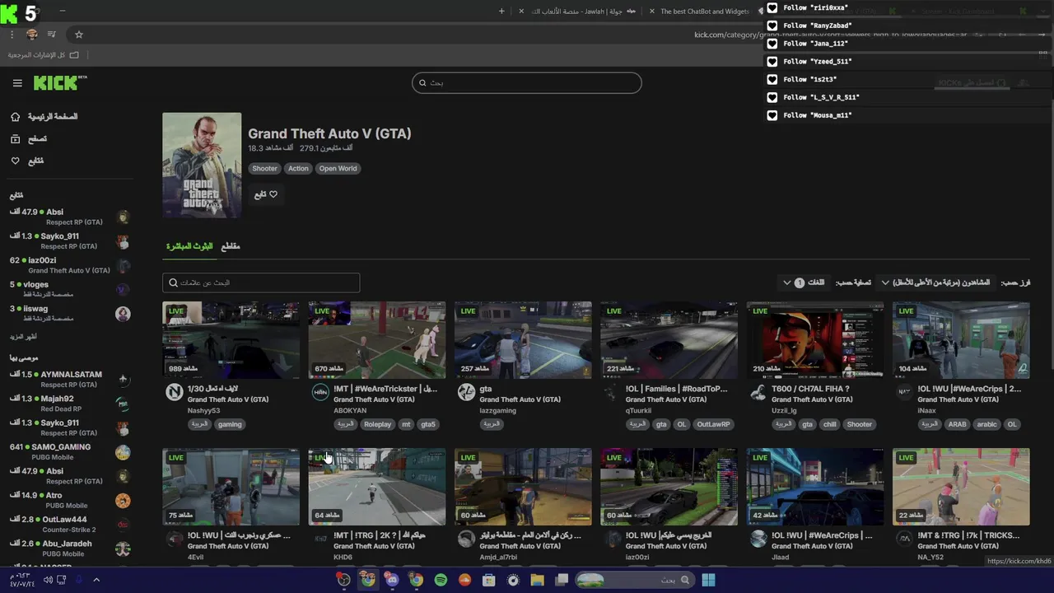1054x593 pixels.
Task: Select the gta5 tag under ABOKYAN
Action: click(x=428, y=425)
